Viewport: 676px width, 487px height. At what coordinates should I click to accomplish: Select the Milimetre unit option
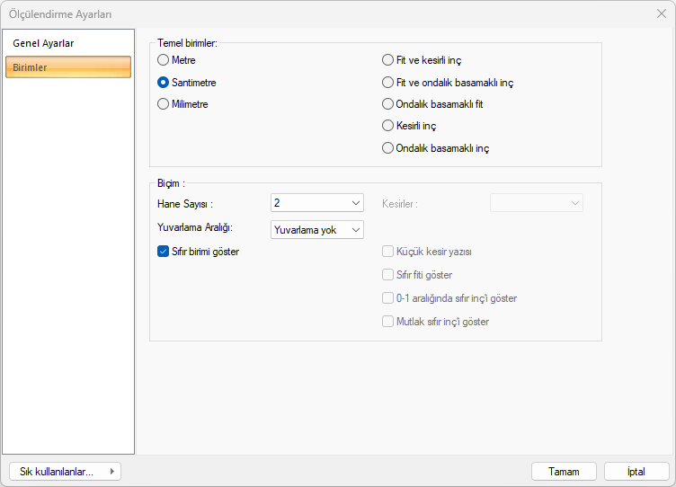point(164,103)
